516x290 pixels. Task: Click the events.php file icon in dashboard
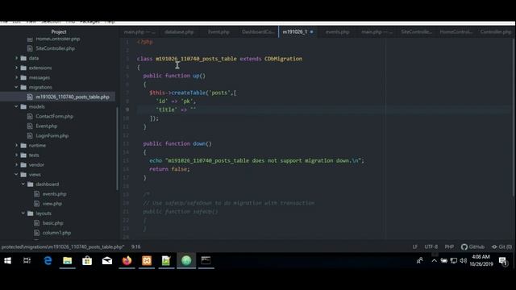(37, 193)
